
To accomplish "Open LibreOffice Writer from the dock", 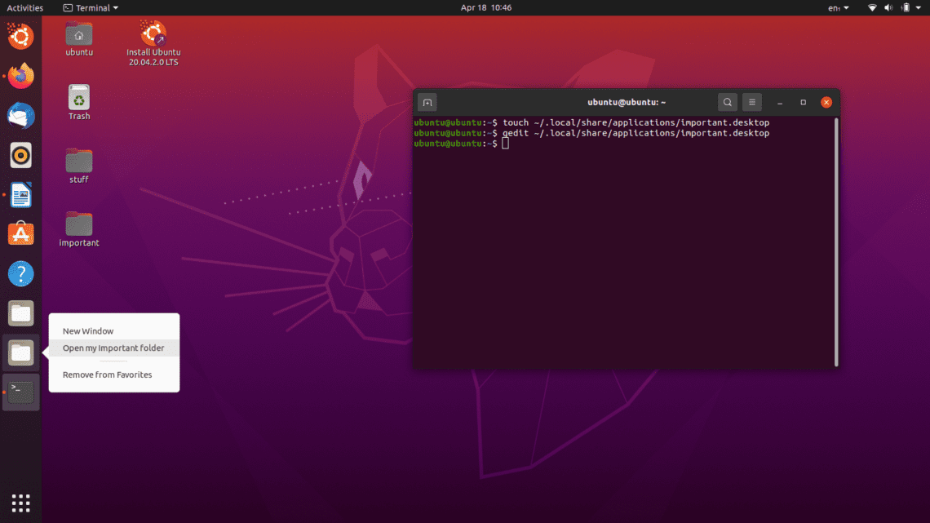I will coord(20,194).
